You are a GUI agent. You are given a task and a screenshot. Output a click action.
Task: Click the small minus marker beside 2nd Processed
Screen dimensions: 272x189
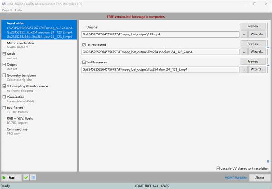268,65
